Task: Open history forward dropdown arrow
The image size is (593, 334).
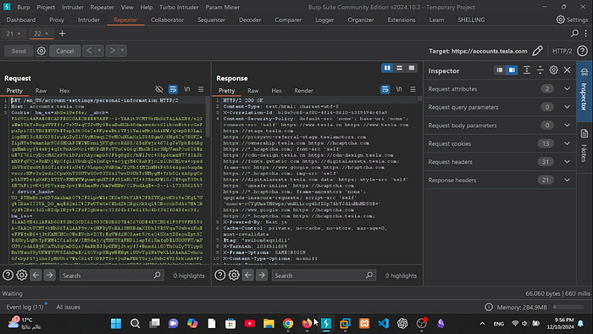Action: pyautogui.click(x=122, y=51)
